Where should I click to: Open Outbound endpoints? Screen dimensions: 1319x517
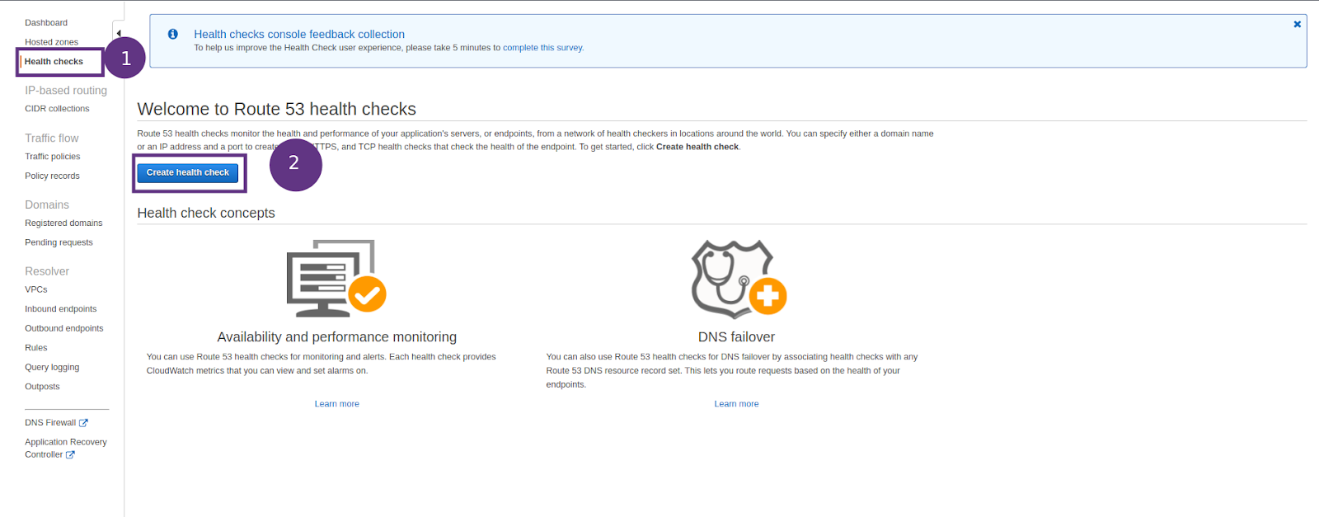[64, 329]
